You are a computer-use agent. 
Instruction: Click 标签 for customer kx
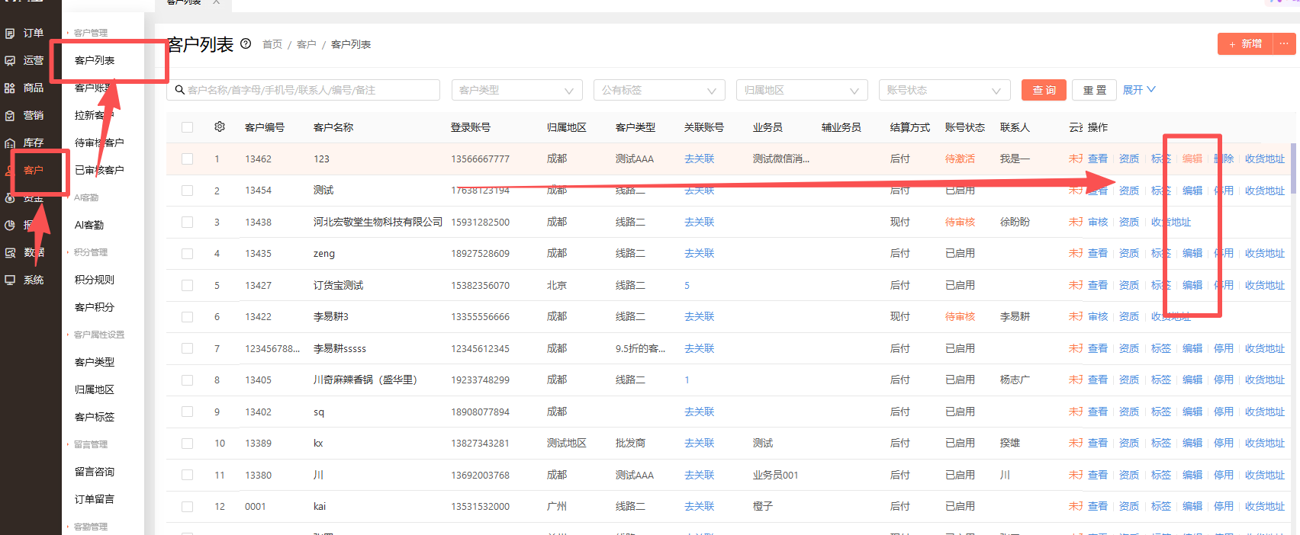pos(1161,443)
